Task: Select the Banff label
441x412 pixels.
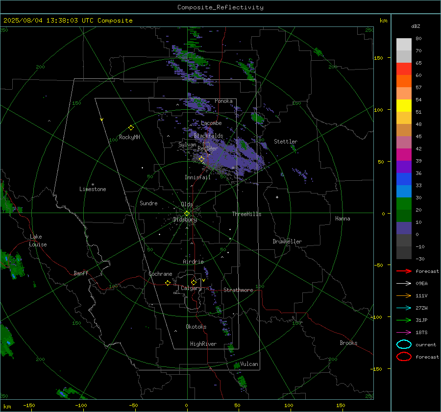Action: (x=81, y=273)
